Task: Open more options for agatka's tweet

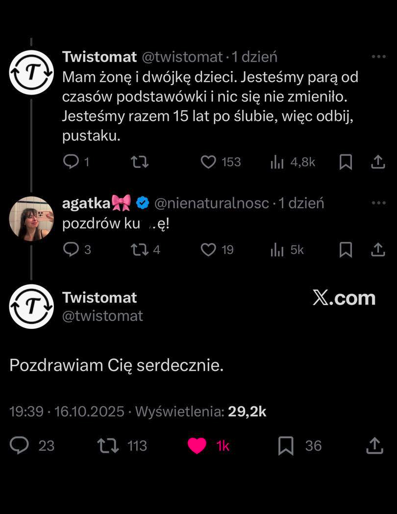Action: pyautogui.click(x=378, y=203)
